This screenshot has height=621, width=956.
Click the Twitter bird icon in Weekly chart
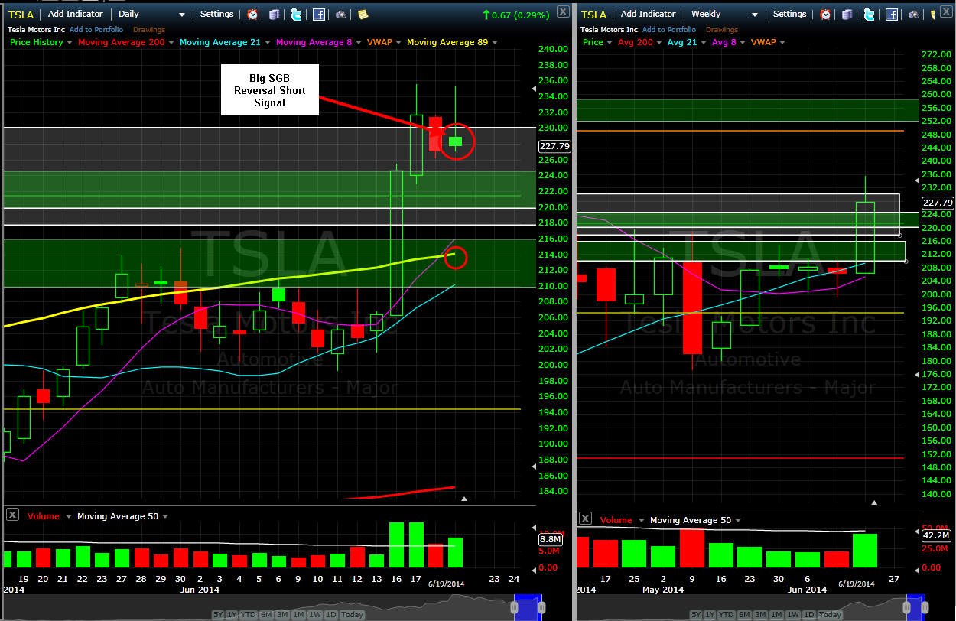tap(868, 15)
